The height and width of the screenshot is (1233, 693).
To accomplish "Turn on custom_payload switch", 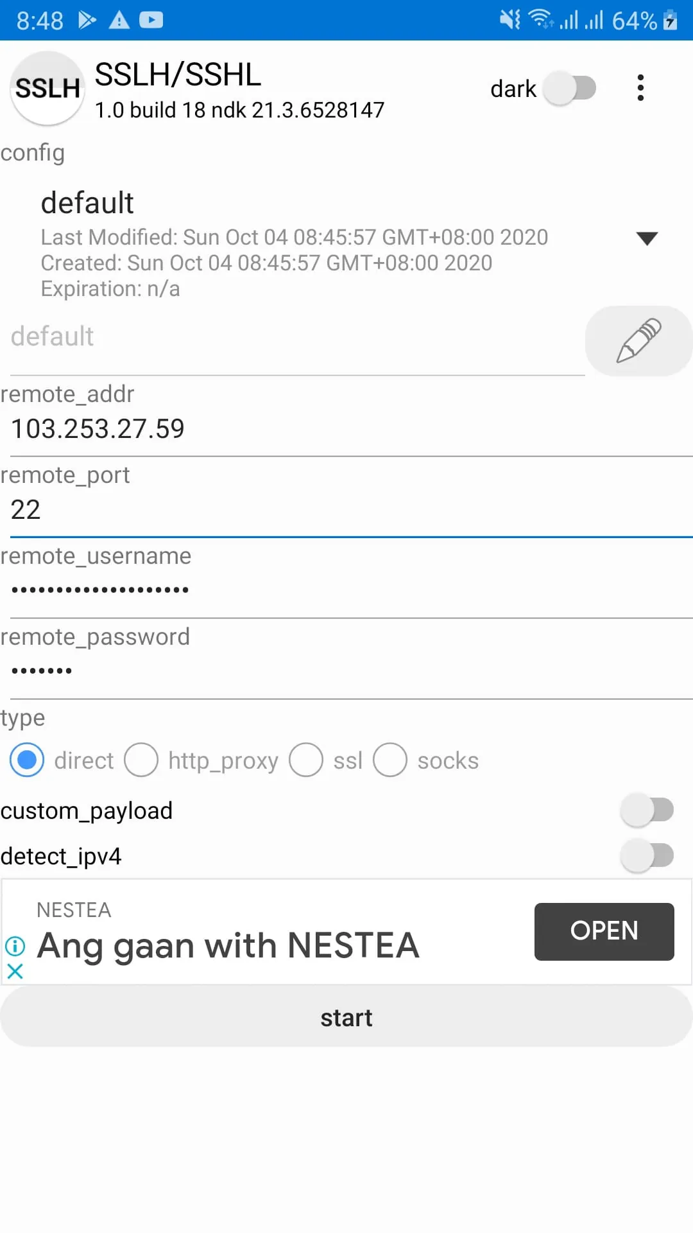I will pyautogui.click(x=647, y=810).
